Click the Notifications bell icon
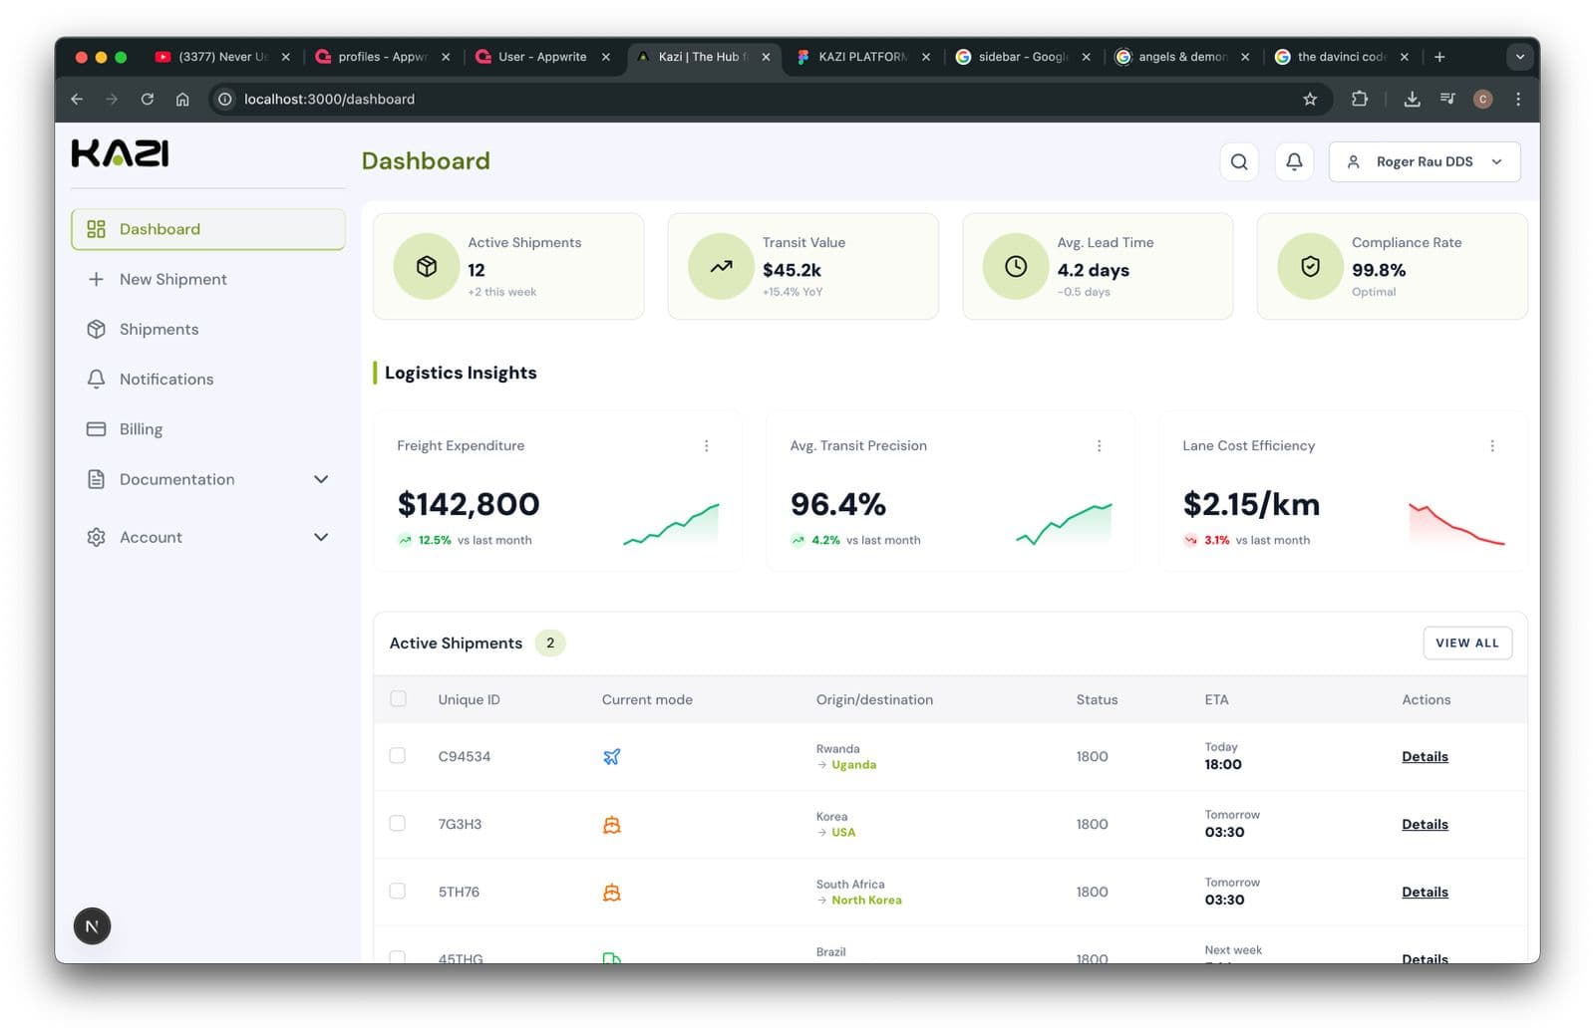The width and height of the screenshot is (1595, 1036). 96,379
